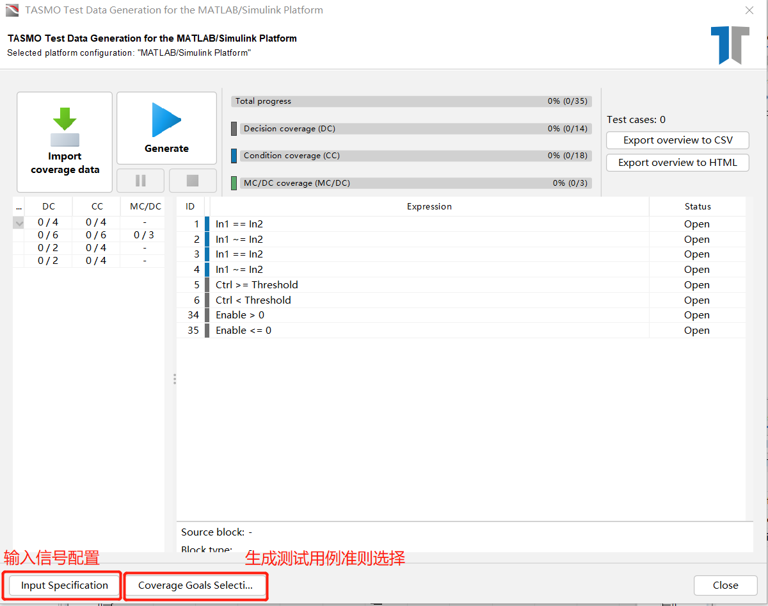Viewport: 768px width, 606px height.
Task: Click the Import coverage data button
Action: pos(65,142)
